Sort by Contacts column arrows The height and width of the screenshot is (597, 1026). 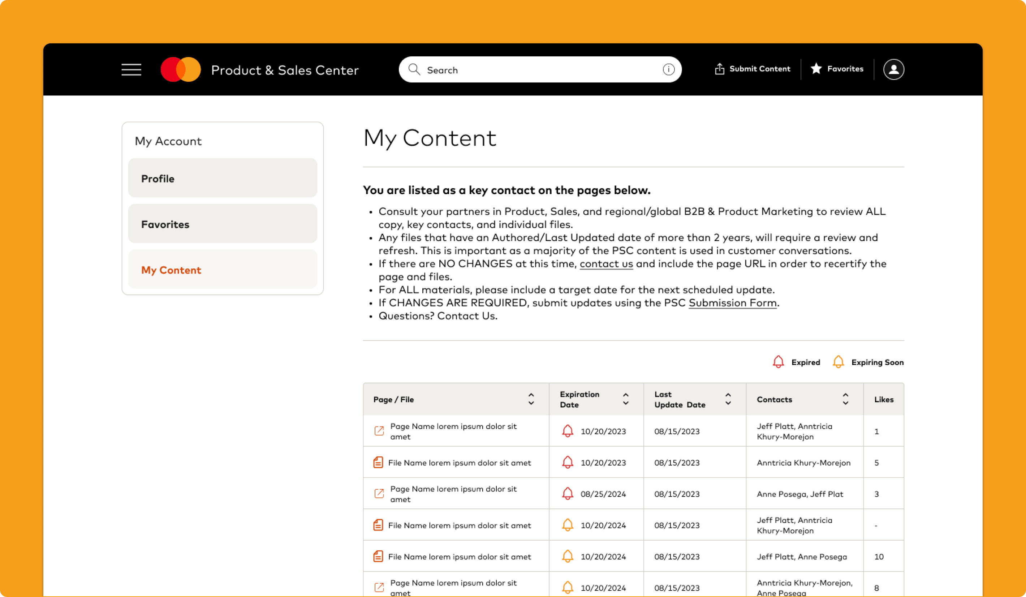[x=845, y=399]
